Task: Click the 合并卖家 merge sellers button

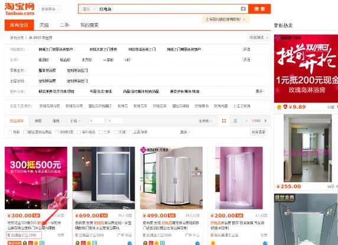Action: tap(258, 132)
